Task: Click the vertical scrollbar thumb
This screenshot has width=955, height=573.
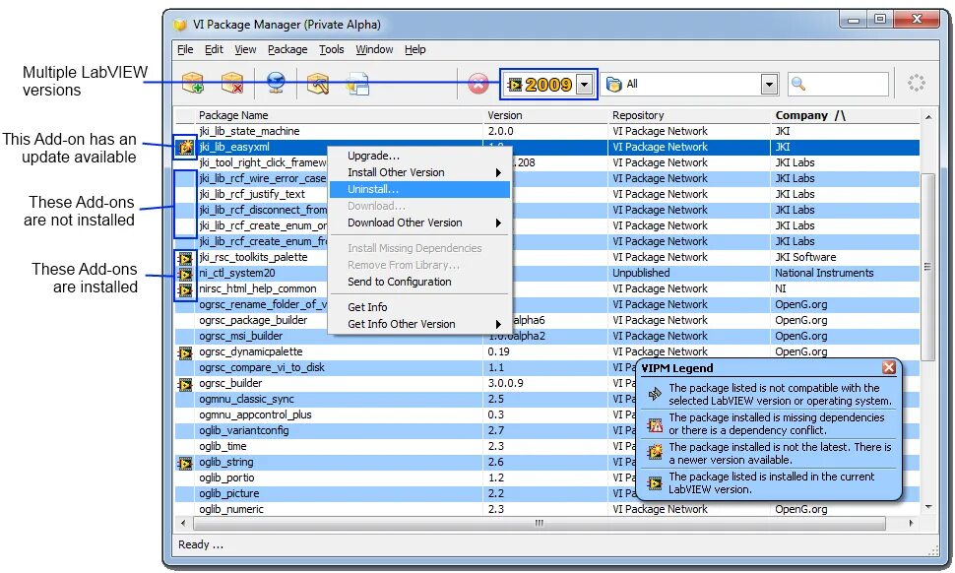Action: point(927,266)
